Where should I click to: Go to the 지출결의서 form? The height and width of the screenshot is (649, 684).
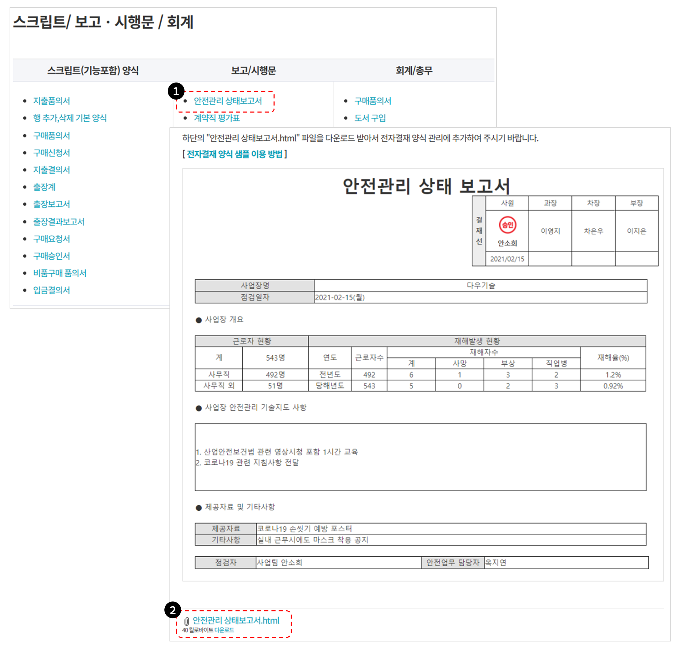[x=51, y=170]
